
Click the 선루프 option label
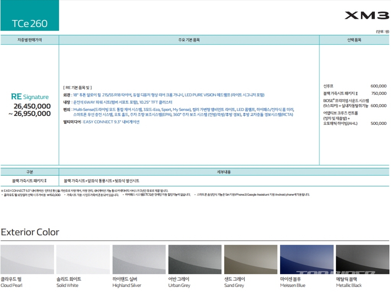click(328, 86)
